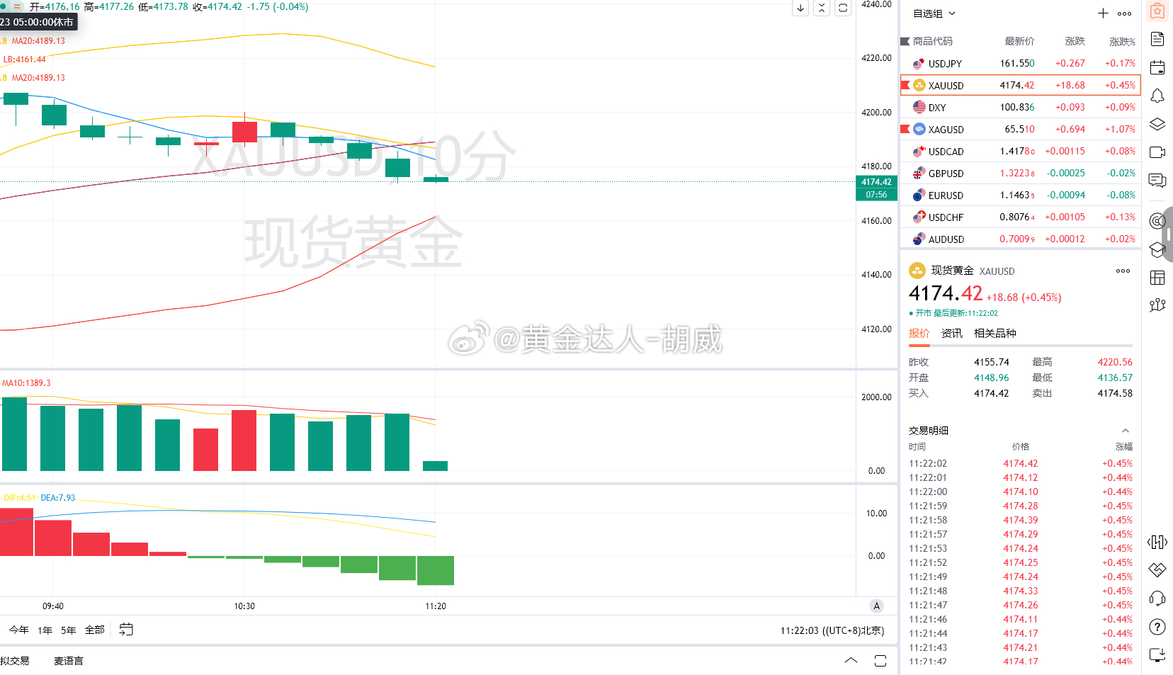The image size is (1173, 675).
Task: Select DXY row in watchlist
Action: 1020,107
